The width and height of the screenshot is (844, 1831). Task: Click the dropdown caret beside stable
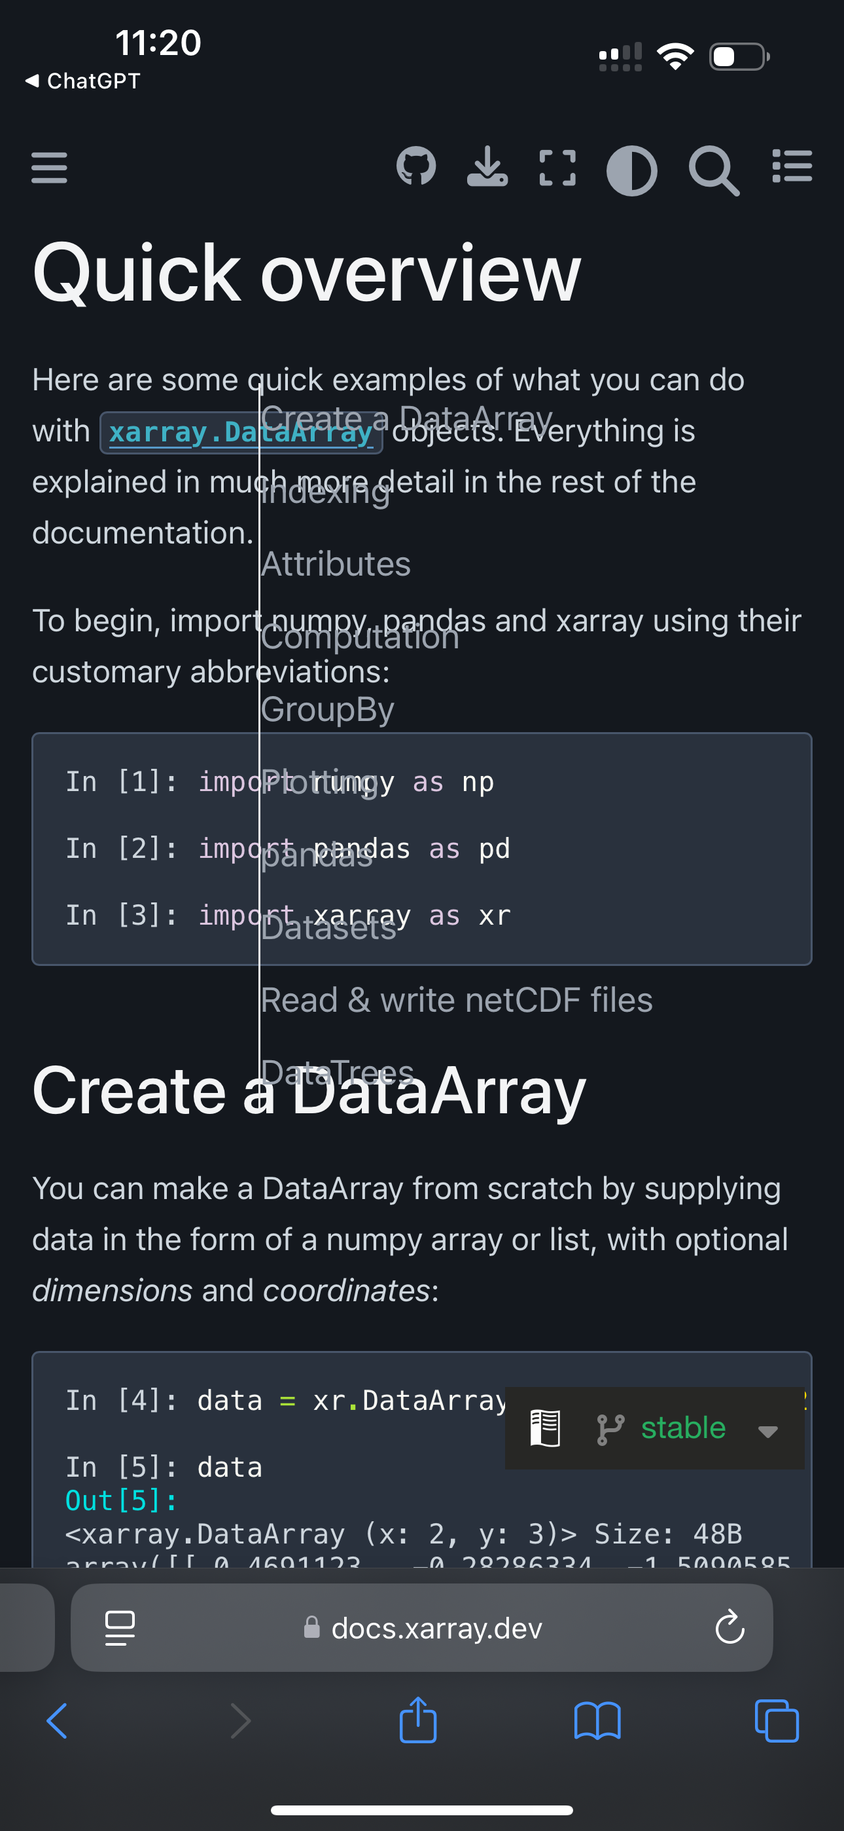coord(768,1431)
